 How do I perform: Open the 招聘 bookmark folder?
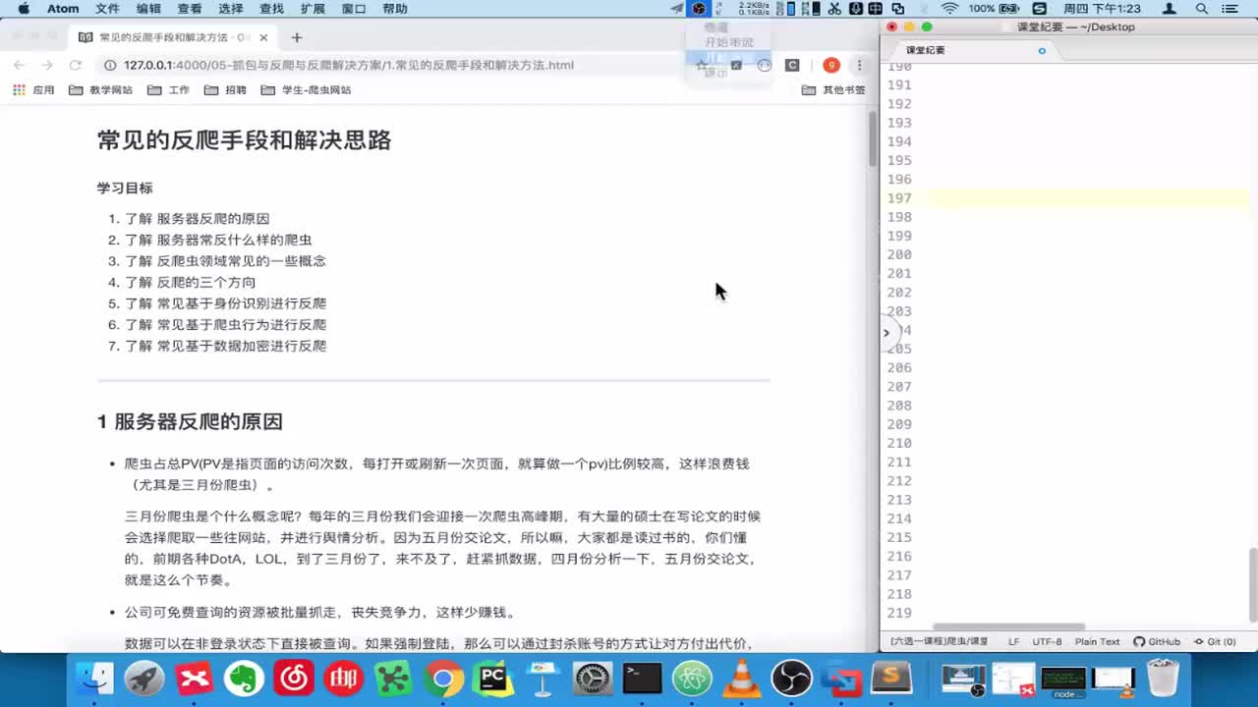(225, 89)
